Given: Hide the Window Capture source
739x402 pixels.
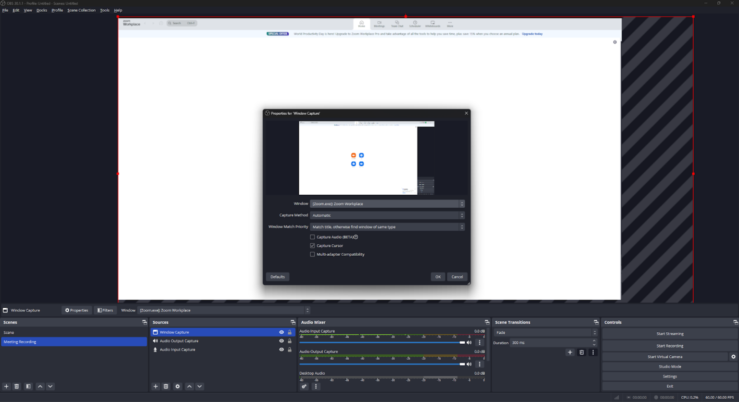Looking at the screenshot, I should (281, 332).
